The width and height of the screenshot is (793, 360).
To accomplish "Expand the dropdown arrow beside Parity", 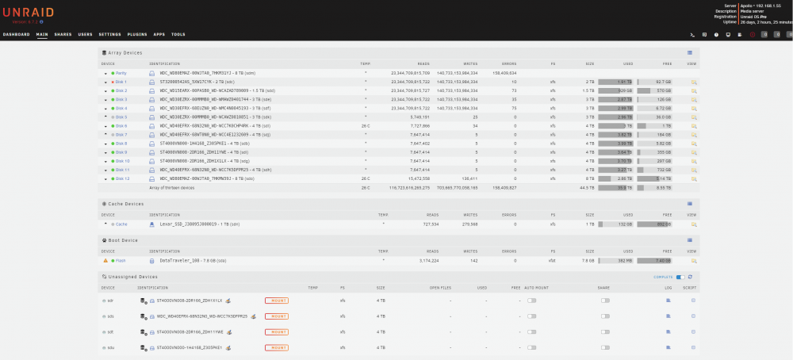I will click(105, 73).
